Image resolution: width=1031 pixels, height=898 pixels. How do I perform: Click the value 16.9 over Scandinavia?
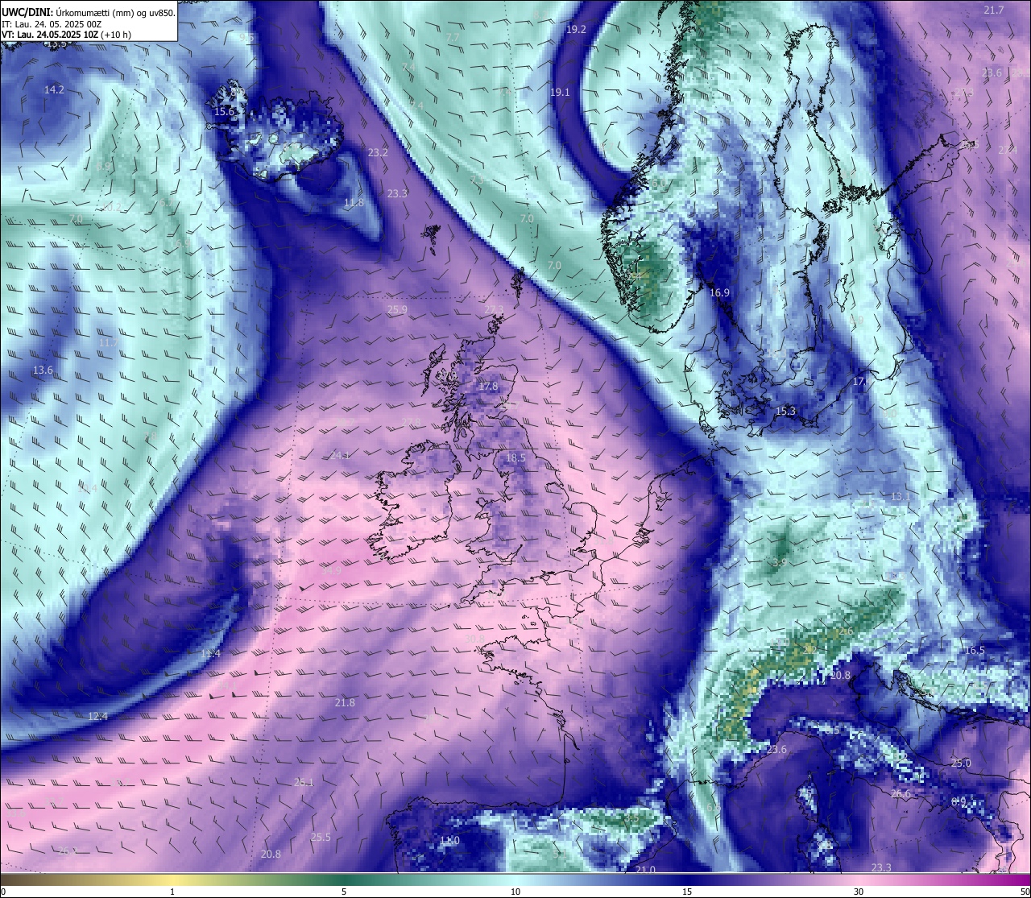[719, 293]
